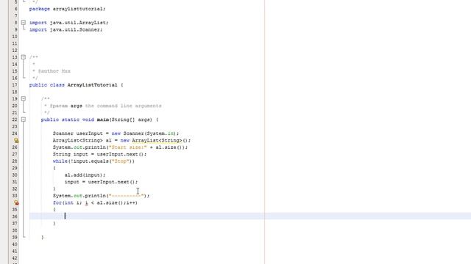The image size is (471, 264).
Task: Click line number 28 in the gutter
Action: 15,161
